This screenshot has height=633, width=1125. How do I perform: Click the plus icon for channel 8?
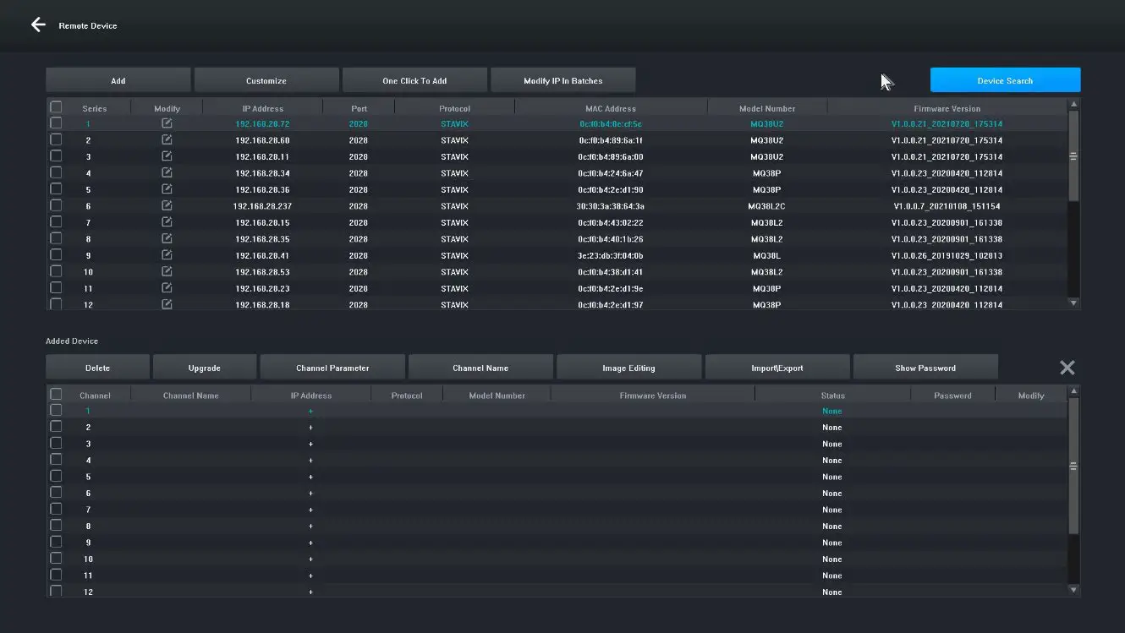(311, 527)
